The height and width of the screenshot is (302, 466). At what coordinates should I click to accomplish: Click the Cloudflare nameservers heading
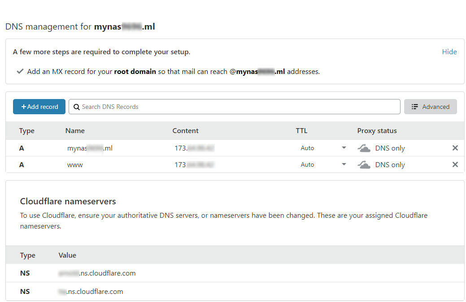[68, 201]
